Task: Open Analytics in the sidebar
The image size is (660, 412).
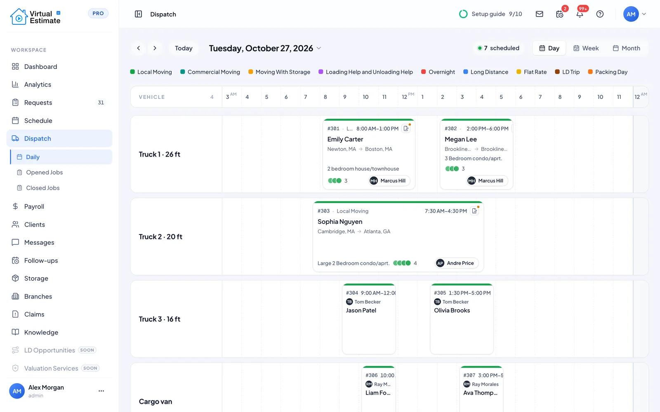Action: tap(59, 84)
